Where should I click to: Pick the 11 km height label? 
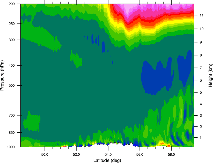tap(201, 15)
